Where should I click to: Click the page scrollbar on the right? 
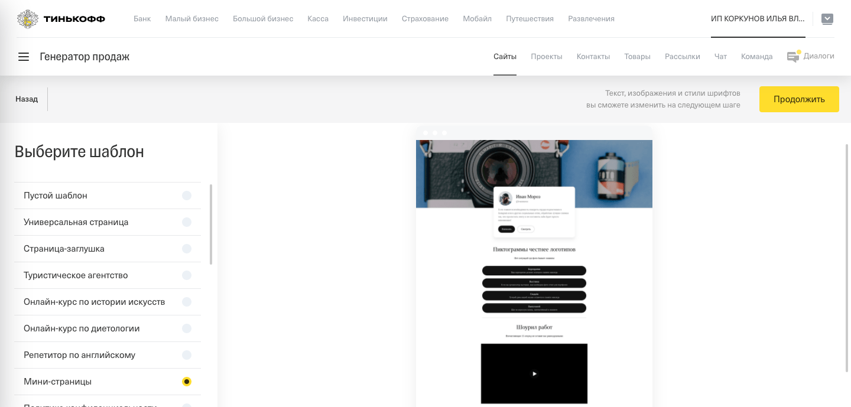coord(847,258)
